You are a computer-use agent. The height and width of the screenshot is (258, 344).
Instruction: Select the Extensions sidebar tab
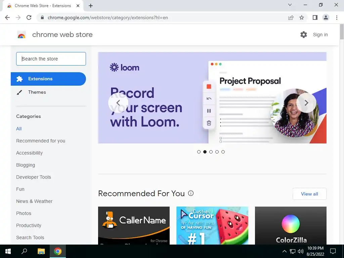point(48,79)
